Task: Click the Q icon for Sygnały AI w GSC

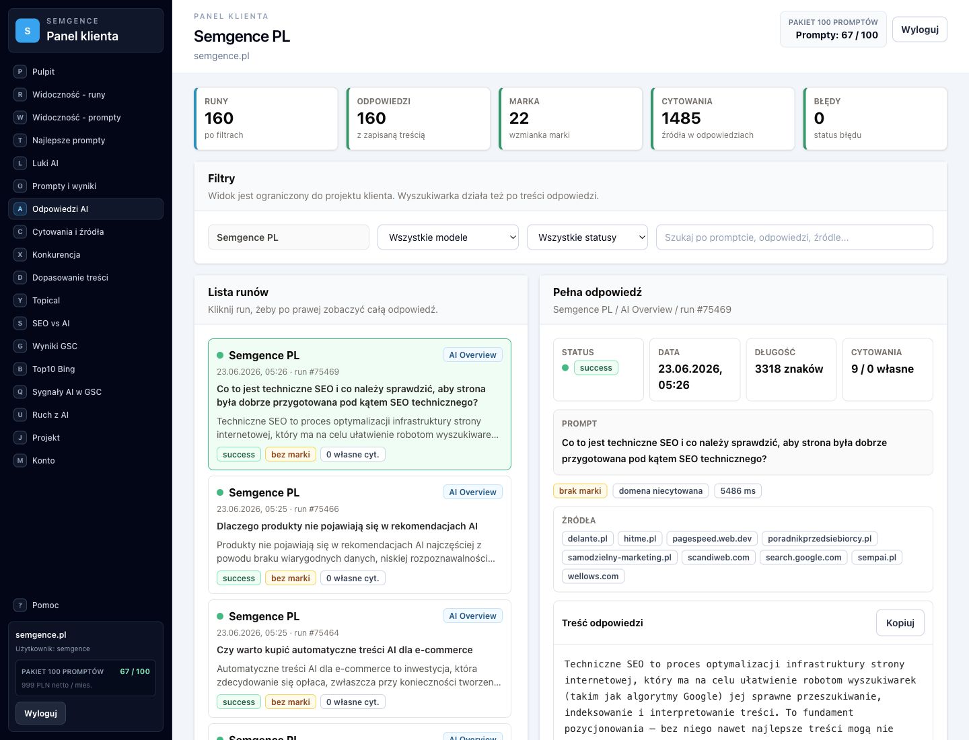Action: (x=20, y=392)
